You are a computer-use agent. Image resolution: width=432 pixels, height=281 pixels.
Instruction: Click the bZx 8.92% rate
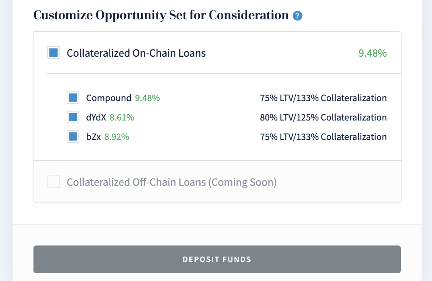tap(116, 137)
